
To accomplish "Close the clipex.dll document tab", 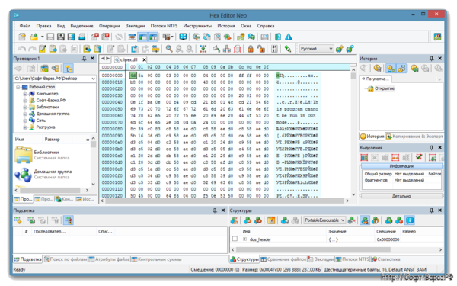I will (x=144, y=59).
